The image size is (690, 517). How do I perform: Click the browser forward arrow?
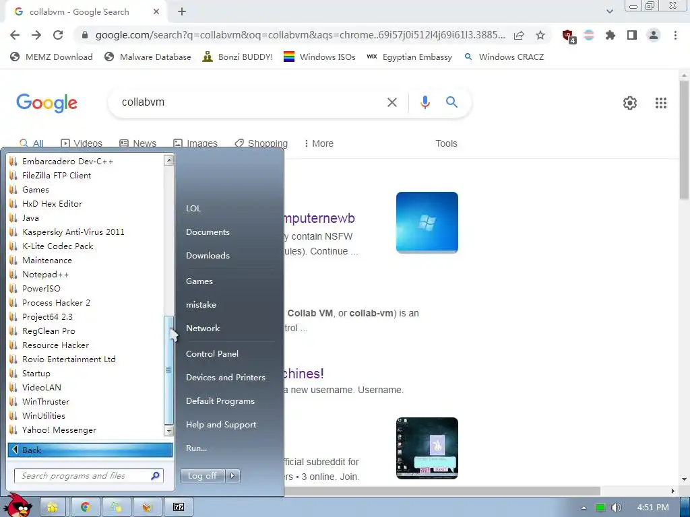36,35
